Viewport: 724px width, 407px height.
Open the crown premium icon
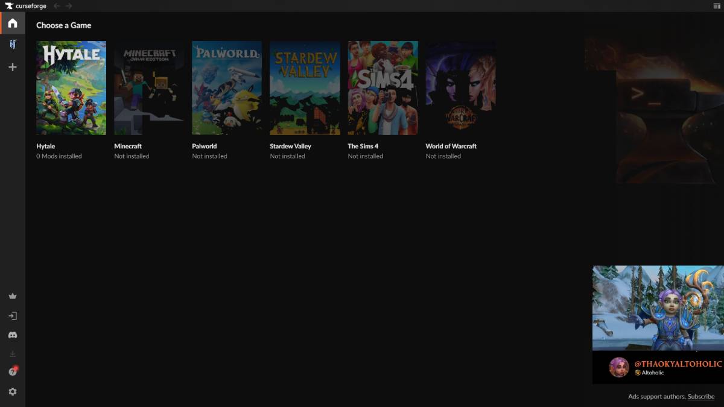(x=13, y=296)
